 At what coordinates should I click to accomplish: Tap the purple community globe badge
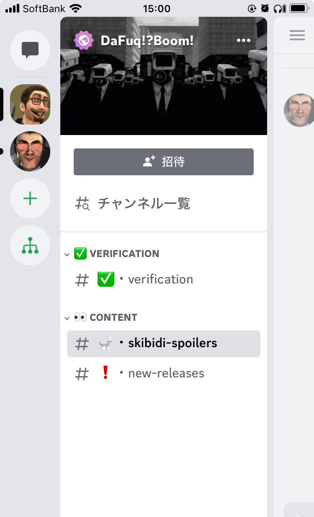84,41
